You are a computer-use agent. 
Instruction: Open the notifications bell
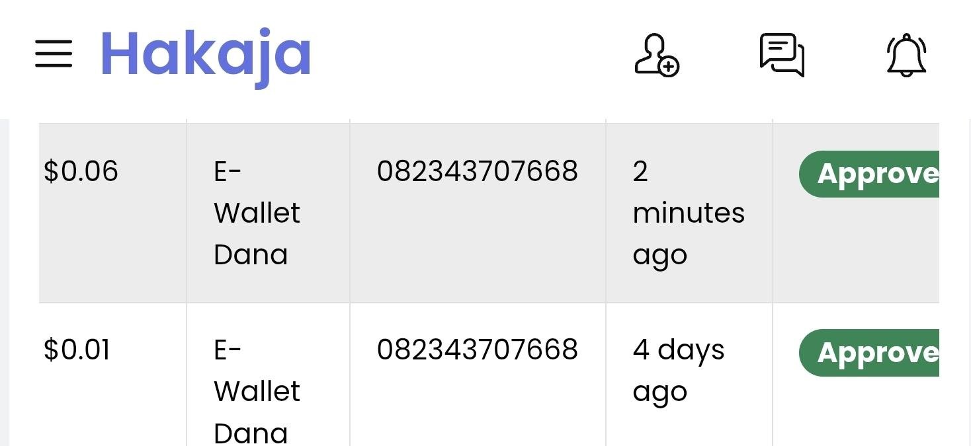[906, 56]
